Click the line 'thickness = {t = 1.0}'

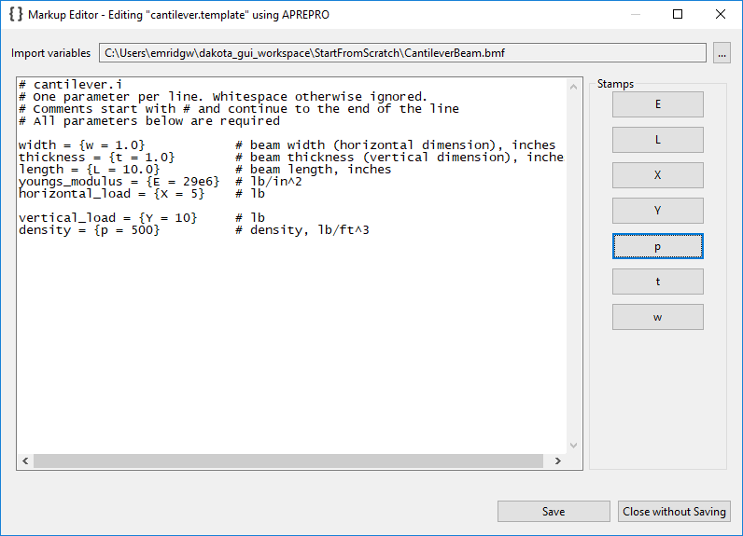pyautogui.click(x=97, y=158)
